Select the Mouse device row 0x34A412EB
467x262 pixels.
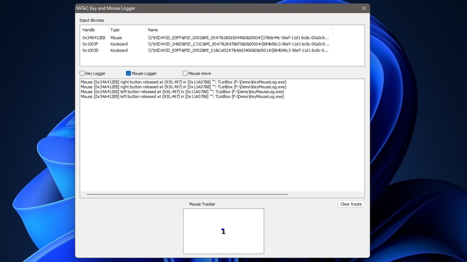pyautogui.click(x=94, y=38)
